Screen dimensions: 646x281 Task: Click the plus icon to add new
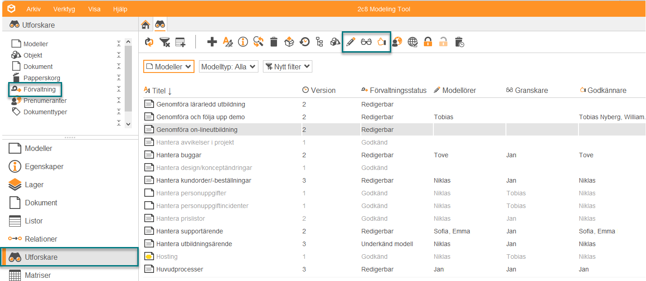point(212,42)
